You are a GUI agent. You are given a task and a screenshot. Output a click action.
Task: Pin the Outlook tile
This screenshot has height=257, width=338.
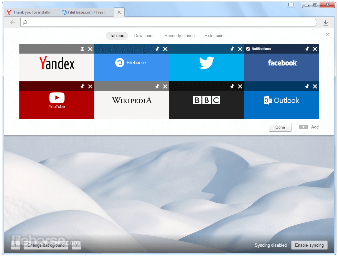pos(307,87)
